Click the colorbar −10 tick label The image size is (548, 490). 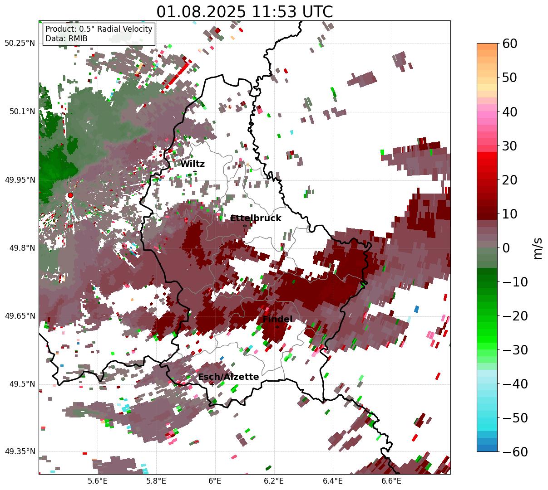point(514,281)
